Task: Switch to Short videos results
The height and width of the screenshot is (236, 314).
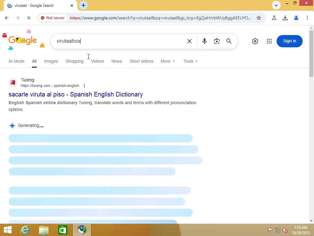Action: 141,61
